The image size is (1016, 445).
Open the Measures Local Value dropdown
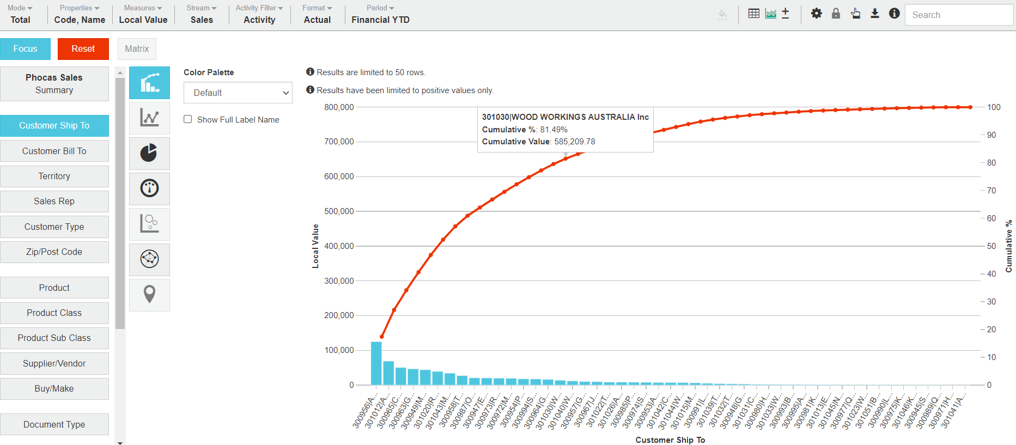(x=143, y=15)
